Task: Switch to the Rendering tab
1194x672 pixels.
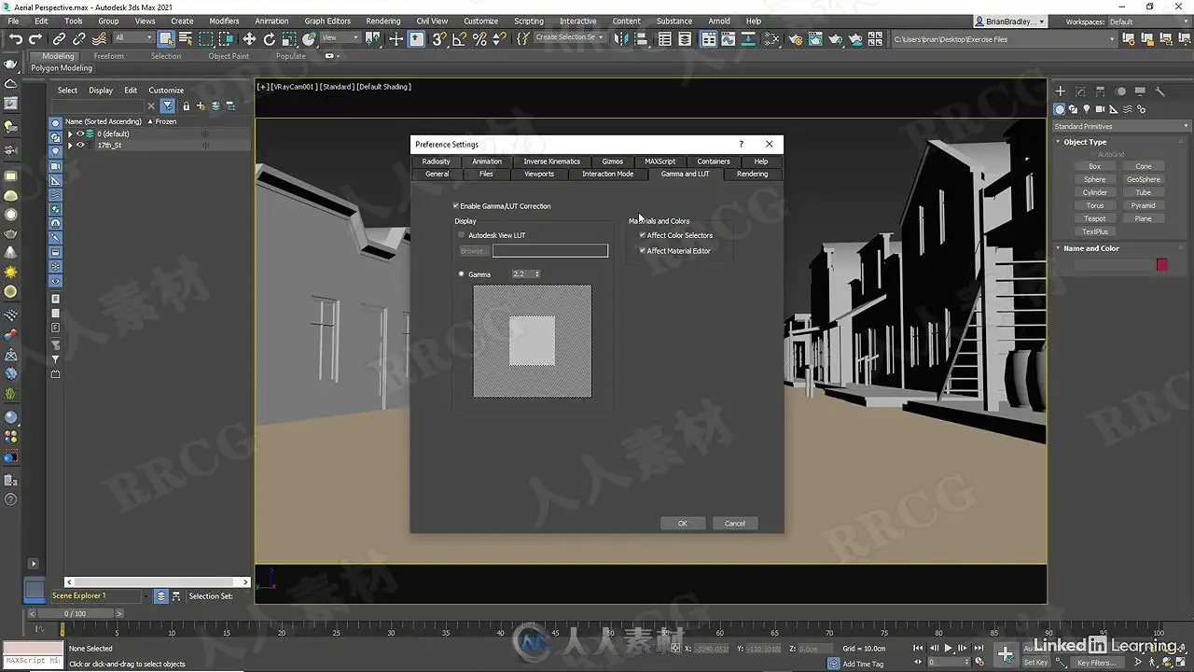Action: (x=752, y=174)
